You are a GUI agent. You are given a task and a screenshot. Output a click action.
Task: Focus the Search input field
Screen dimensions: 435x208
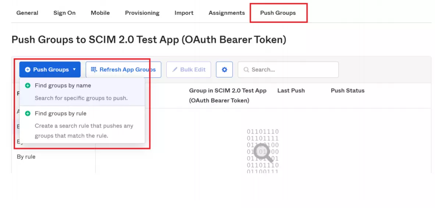(x=288, y=70)
